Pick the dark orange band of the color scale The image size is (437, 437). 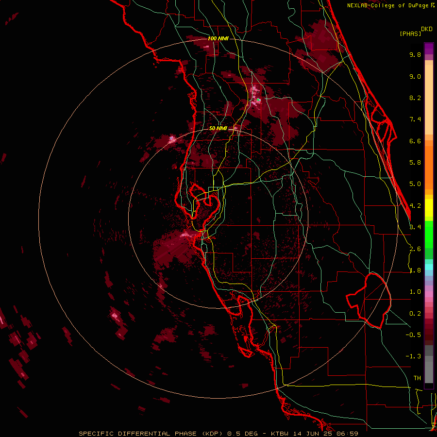pyautogui.click(x=429, y=167)
